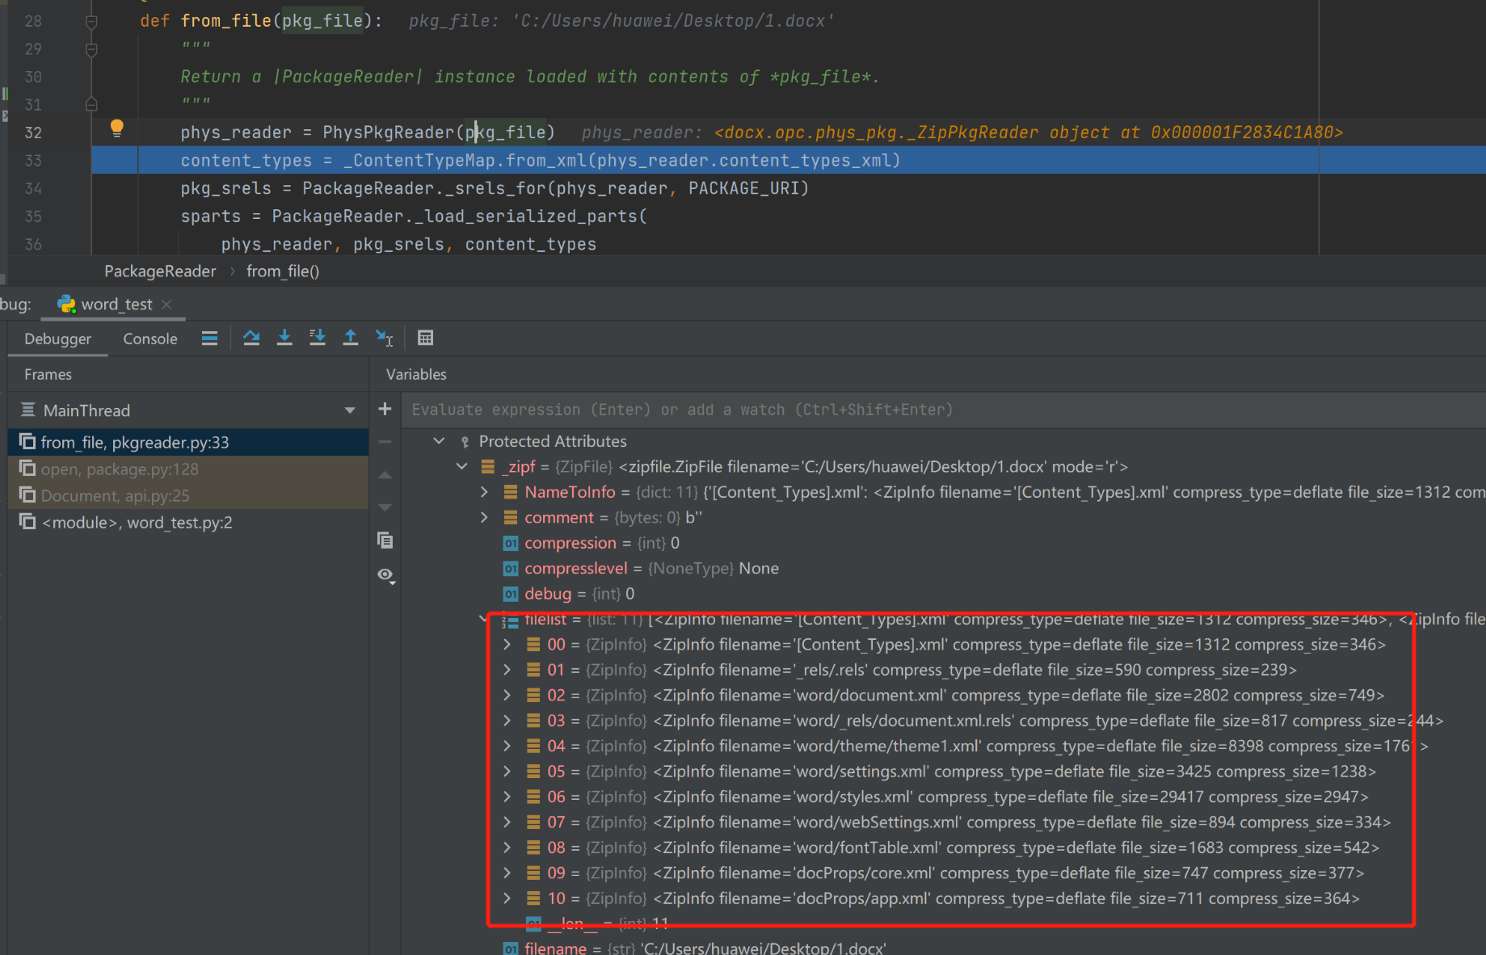Select the filename variable row
The width and height of the screenshot is (1486, 955).
coord(944,948)
